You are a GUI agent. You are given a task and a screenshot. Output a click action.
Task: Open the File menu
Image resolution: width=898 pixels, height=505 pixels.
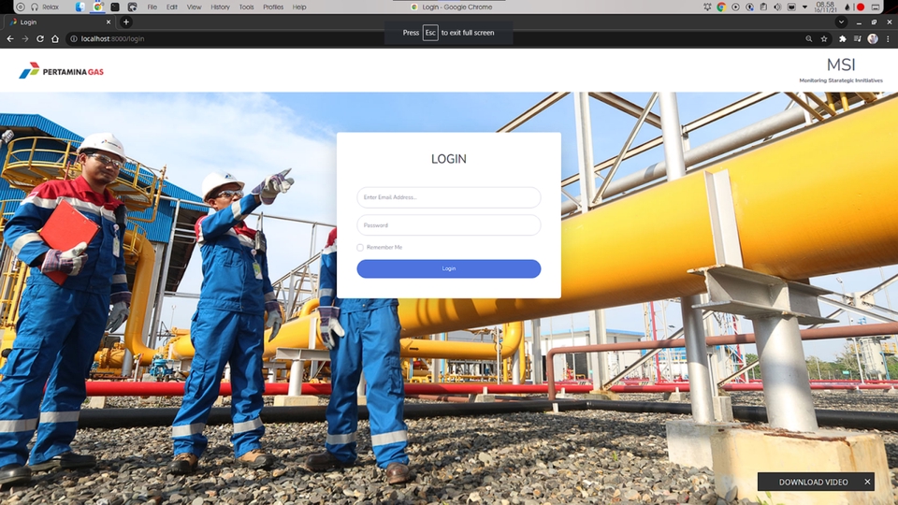click(x=152, y=7)
